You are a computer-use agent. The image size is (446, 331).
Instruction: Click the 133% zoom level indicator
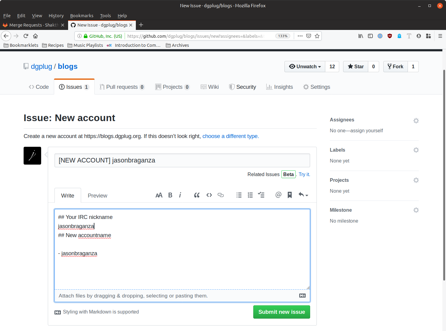coord(283,36)
